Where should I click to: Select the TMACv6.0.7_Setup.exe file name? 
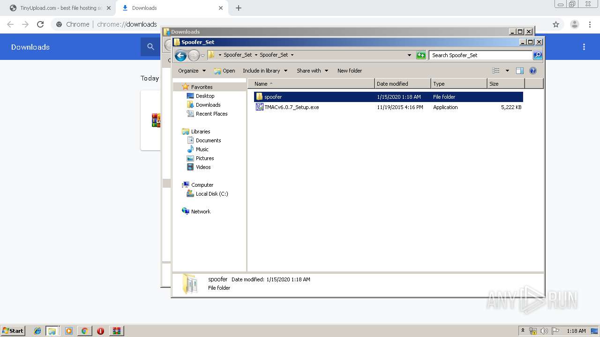point(292,107)
